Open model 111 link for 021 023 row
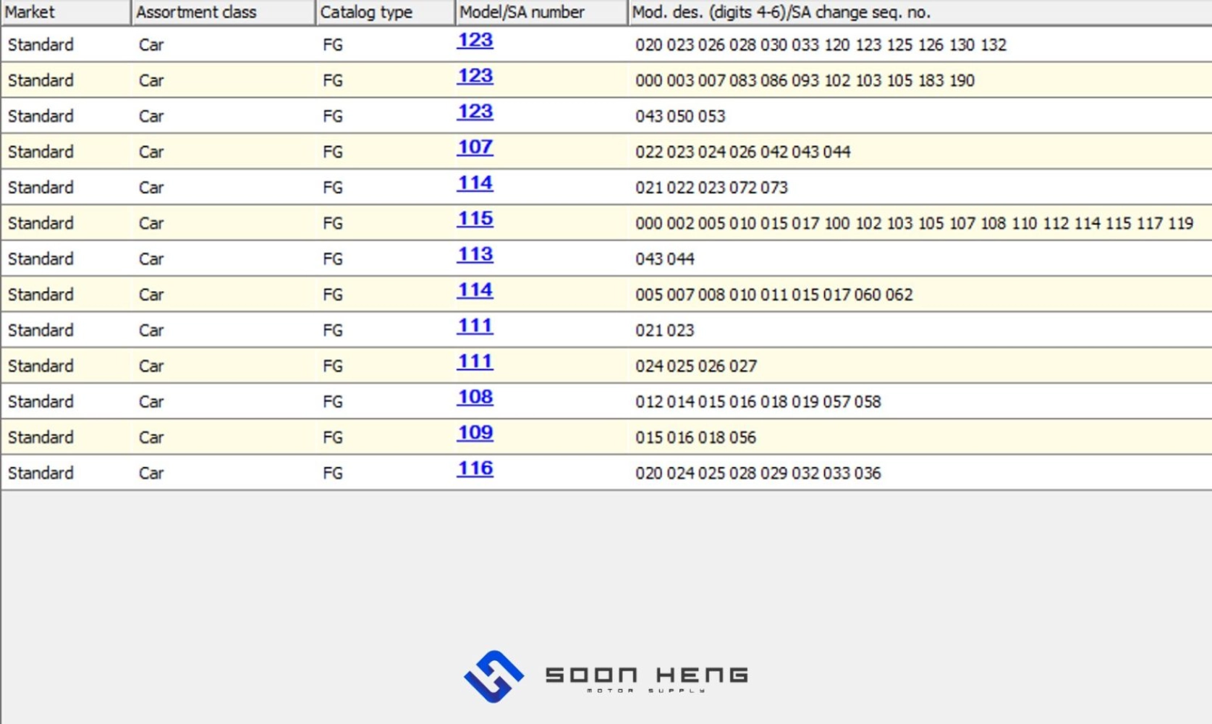 (475, 326)
